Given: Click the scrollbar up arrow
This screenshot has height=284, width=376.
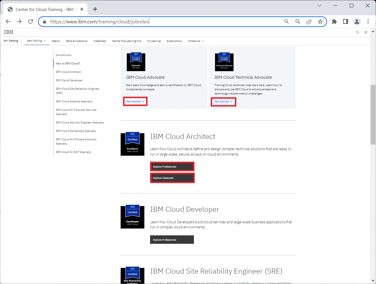Looking at the screenshot, I should (373, 31).
